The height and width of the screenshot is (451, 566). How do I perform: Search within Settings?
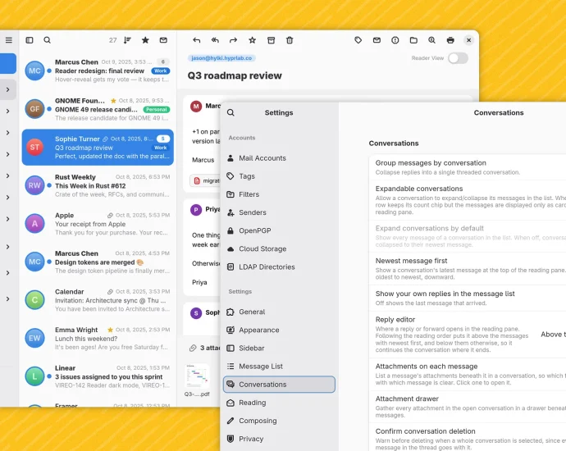coord(231,112)
